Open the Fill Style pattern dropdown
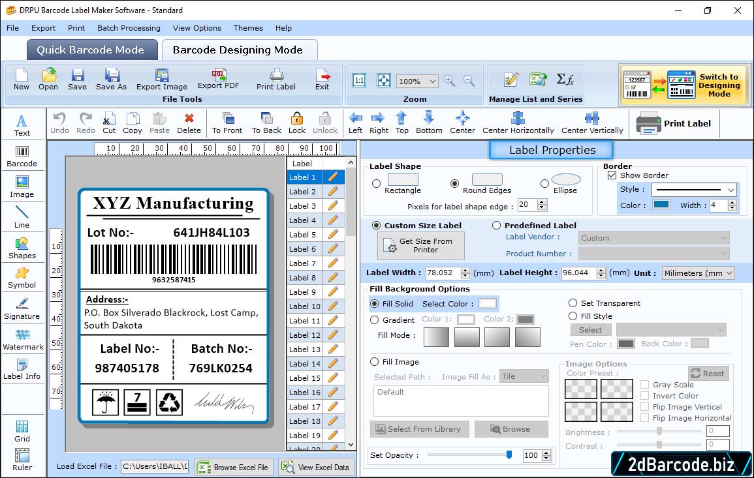Screen dimensions: 754x478 [671, 329]
